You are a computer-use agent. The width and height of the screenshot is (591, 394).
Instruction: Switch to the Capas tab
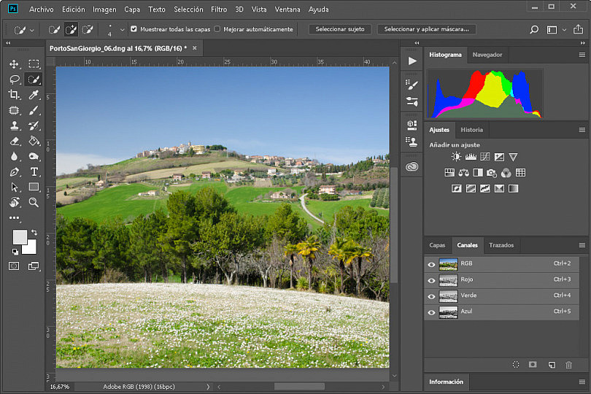[437, 245]
